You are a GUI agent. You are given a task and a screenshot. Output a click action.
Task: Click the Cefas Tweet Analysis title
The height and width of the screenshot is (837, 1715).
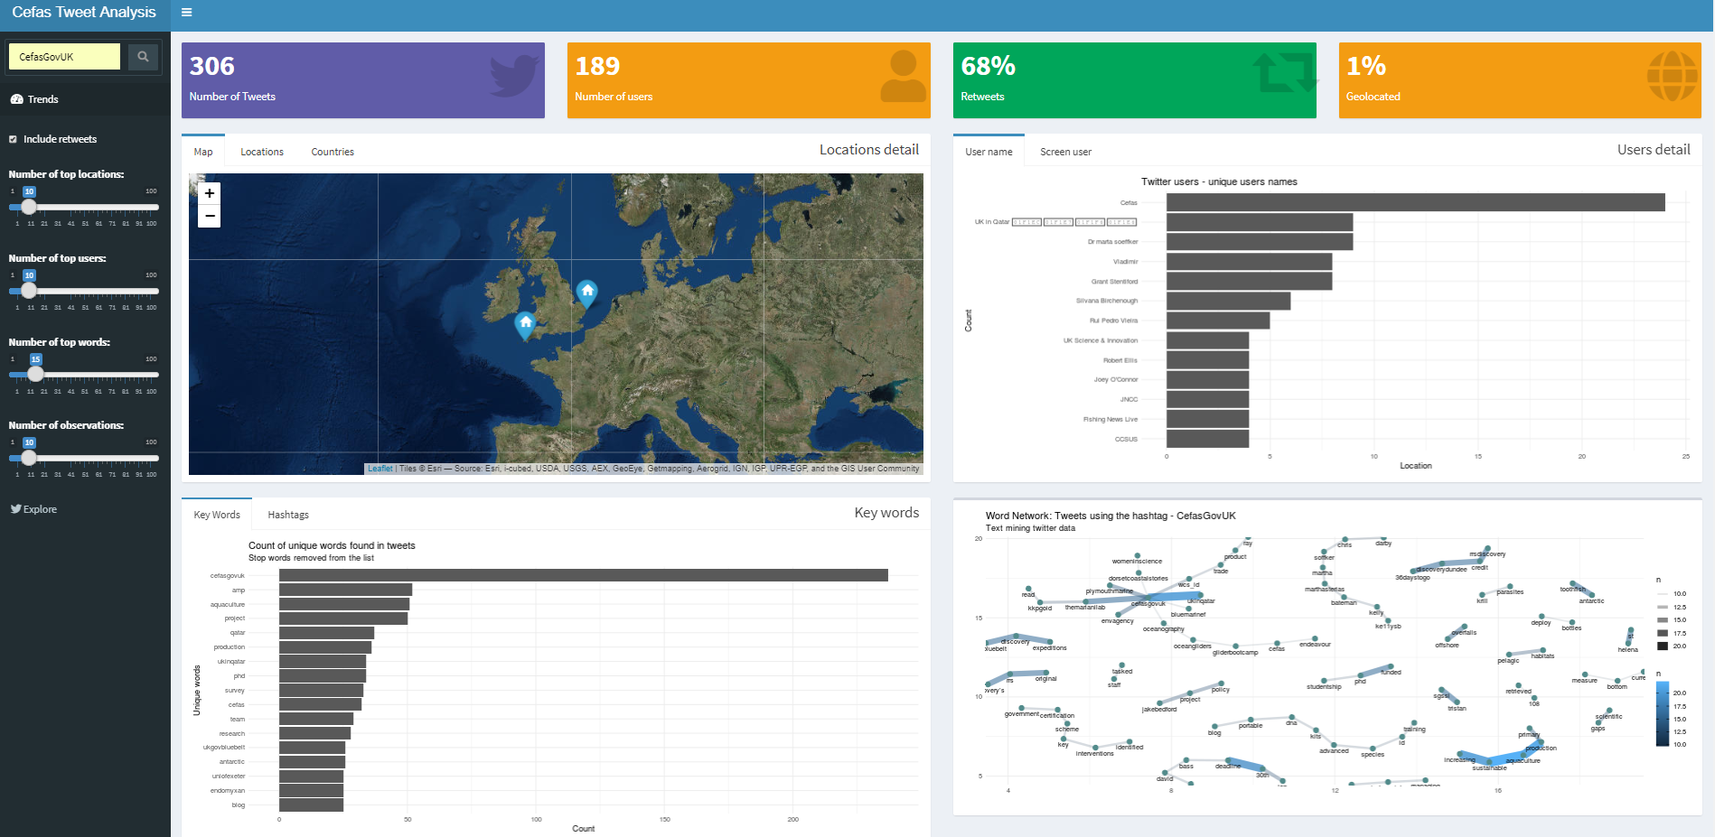[84, 13]
